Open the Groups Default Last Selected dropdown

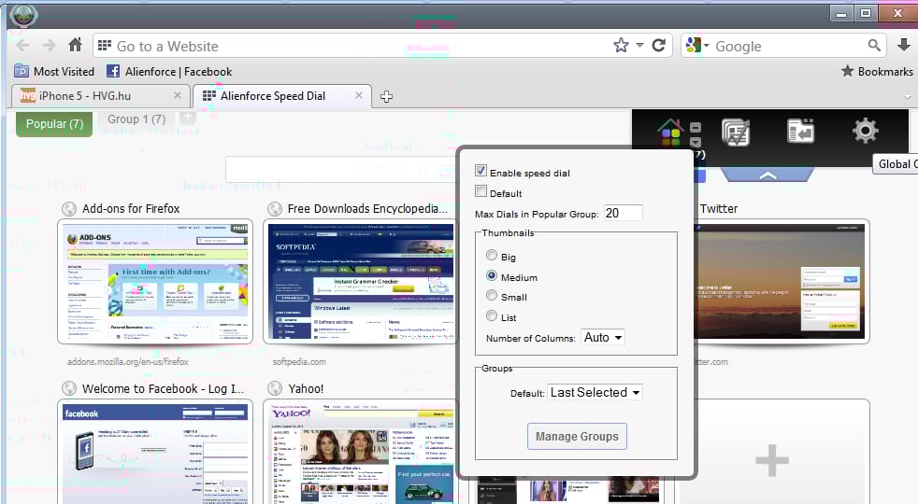[595, 392]
